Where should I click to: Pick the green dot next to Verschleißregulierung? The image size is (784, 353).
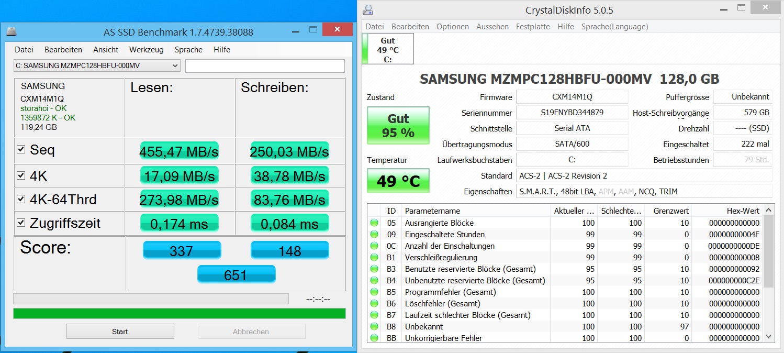374,258
